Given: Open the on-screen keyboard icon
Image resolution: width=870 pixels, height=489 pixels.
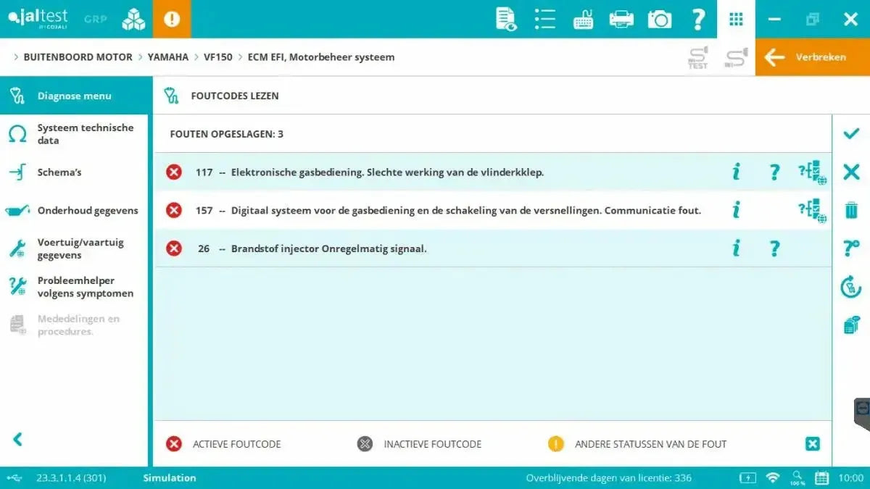Looking at the screenshot, I should pyautogui.click(x=583, y=19).
